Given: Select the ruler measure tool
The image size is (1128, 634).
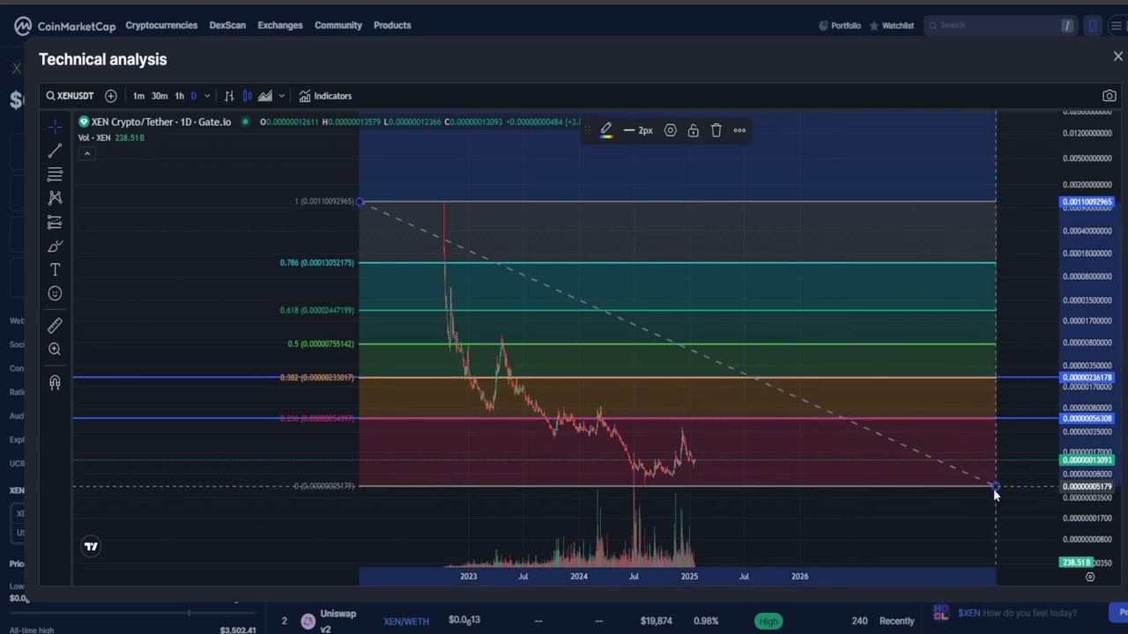Looking at the screenshot, I should (x=55, y=326).
